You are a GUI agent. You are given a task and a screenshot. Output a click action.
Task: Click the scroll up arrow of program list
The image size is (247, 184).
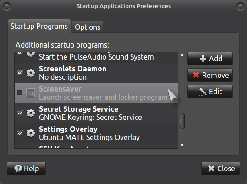pos(182,55)
